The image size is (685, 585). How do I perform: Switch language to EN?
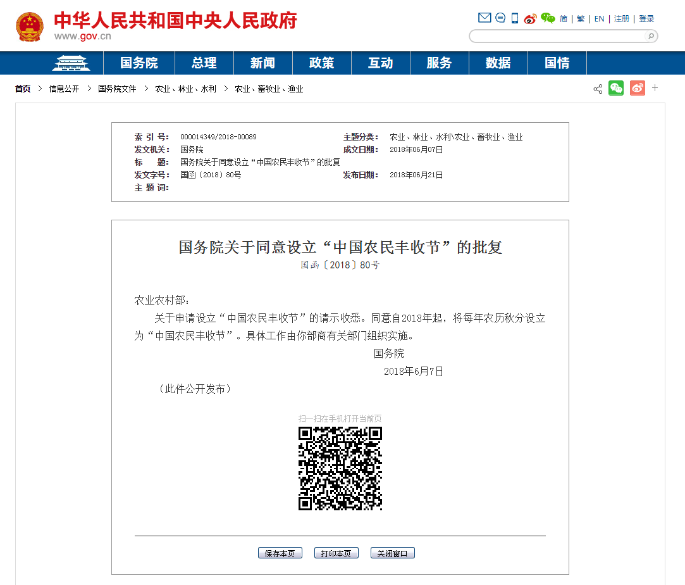[x=599, y=19]
